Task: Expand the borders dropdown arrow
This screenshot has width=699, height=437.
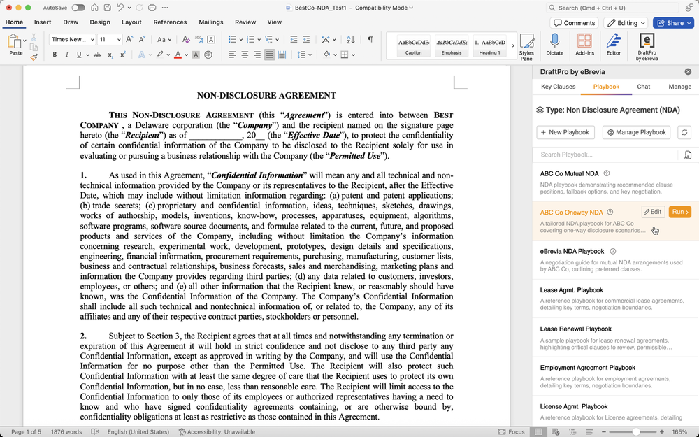Action: [x=353, y=55]
